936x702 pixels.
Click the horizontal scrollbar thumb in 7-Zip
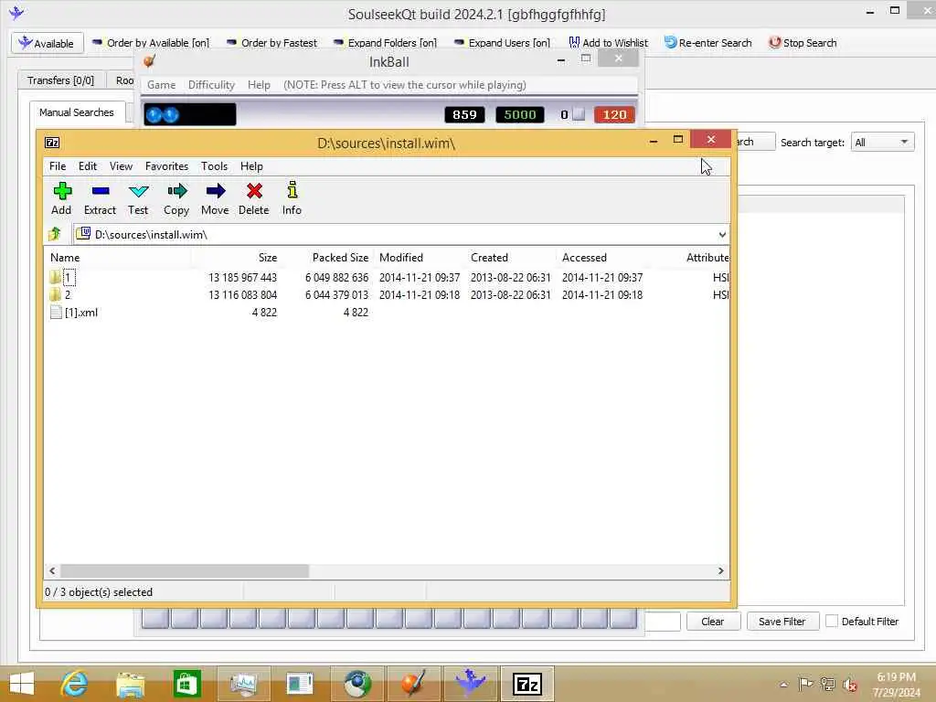click(185, 570)
